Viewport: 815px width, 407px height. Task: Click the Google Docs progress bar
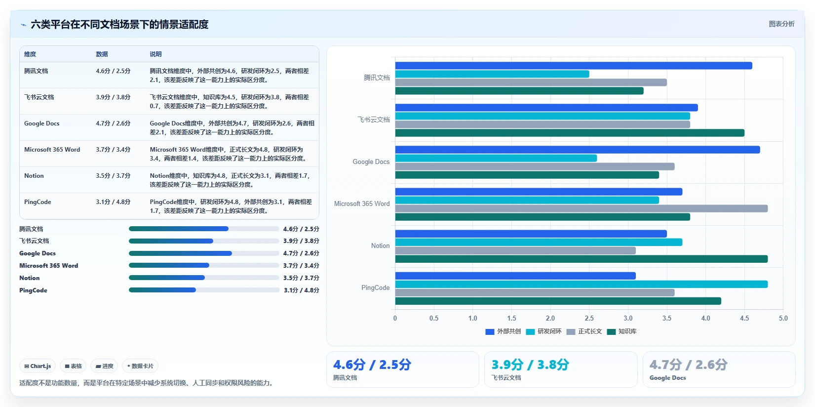[x=204, y=253]
